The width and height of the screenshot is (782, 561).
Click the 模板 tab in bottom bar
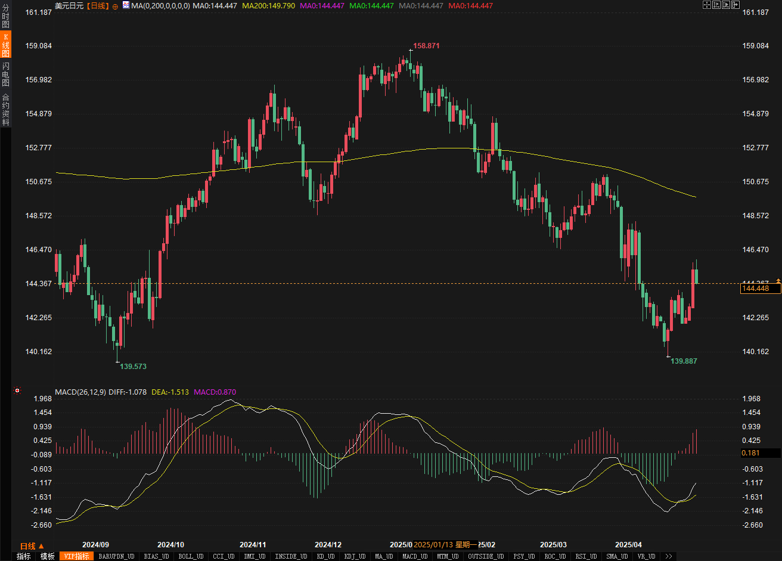47,556
